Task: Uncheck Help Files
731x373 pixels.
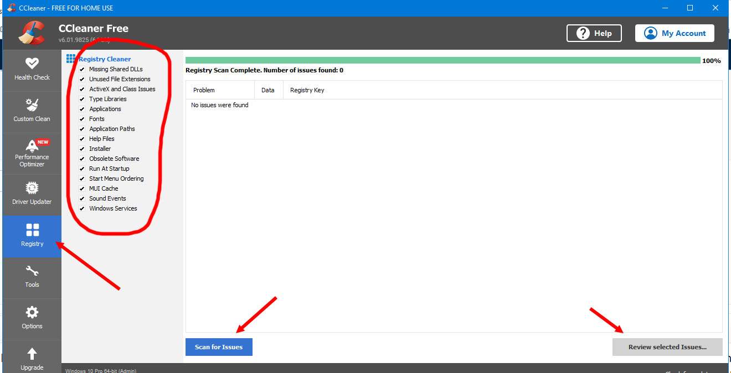Action: 82,139
